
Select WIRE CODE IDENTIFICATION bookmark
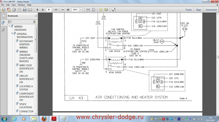pyautogui.click(x=26, y=68)
